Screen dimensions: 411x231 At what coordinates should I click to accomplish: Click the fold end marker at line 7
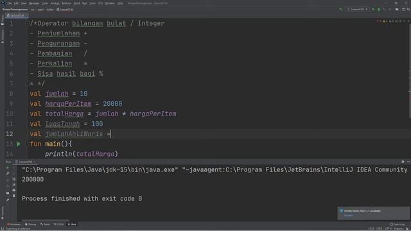[x=27, y=84]
